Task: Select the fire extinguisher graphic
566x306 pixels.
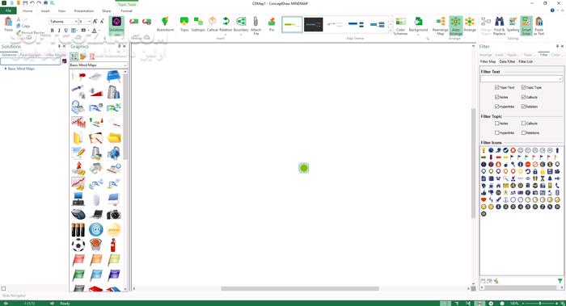Action: coord(113,245)
